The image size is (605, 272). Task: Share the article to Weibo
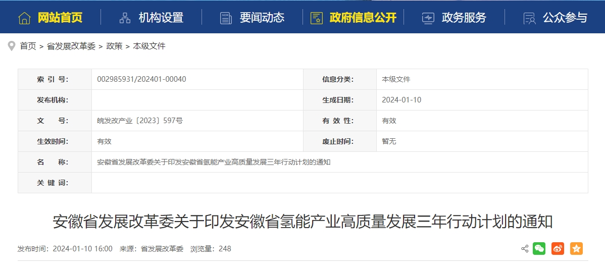coord(558,248)
